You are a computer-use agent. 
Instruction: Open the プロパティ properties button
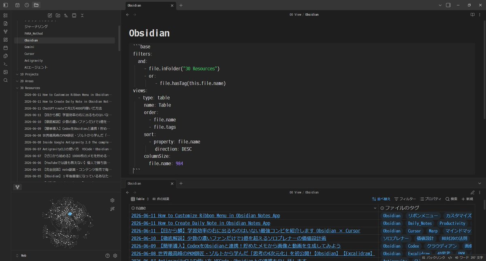431,199
